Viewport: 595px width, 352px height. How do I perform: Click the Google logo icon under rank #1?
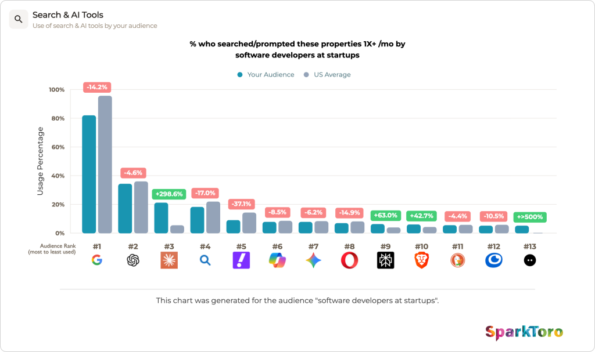97,260
